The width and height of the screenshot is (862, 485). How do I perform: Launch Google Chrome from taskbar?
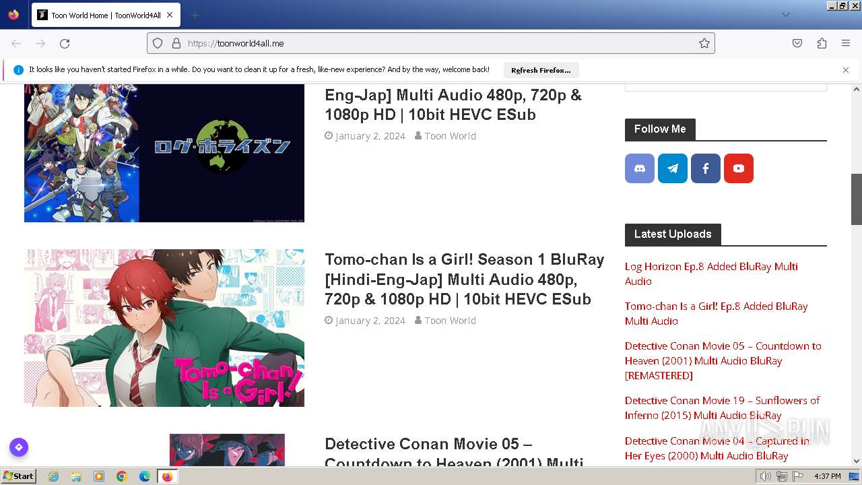122,476
